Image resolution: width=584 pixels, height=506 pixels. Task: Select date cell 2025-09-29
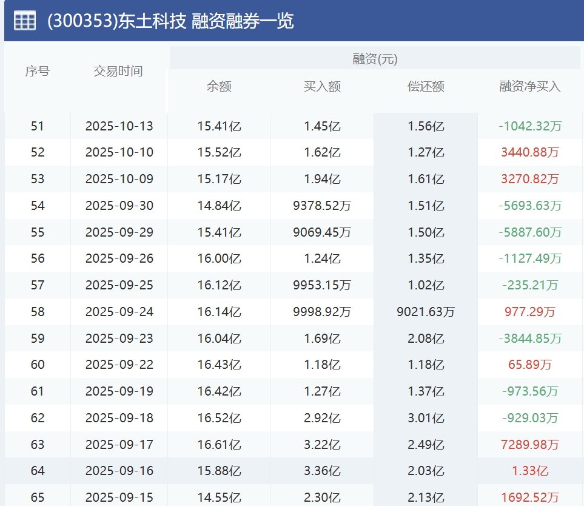coord(119,232)
